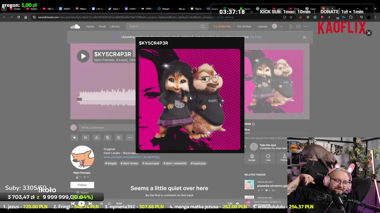Show the Fans info icon
380x213 pixels.
click(253, 124)
